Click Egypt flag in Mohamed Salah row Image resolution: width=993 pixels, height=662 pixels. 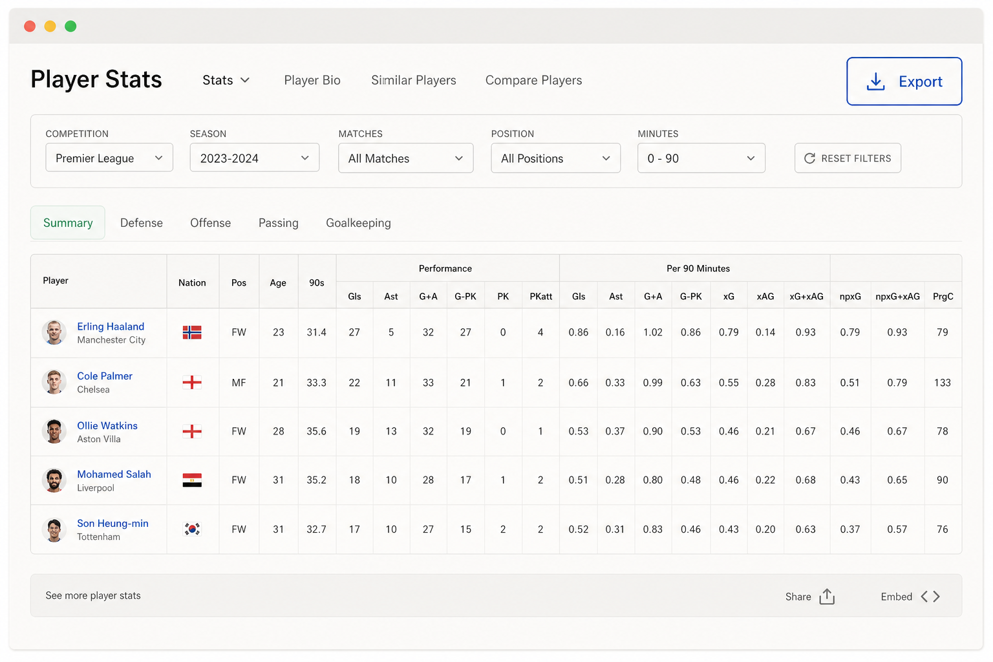point(192,480)
